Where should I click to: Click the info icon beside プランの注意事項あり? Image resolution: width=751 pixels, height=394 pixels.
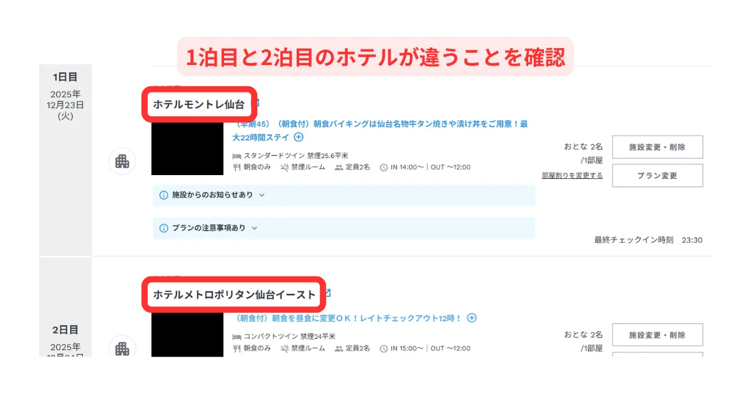click(x=164, y=228)
